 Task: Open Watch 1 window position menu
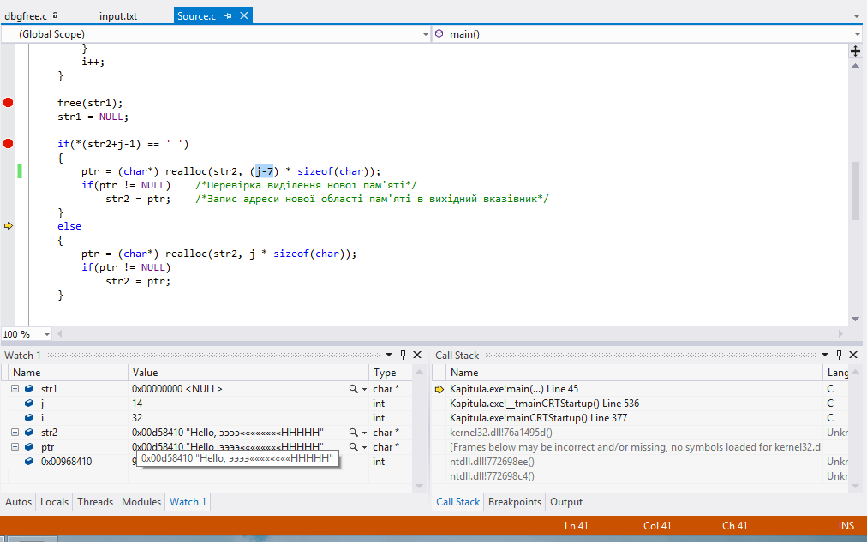(389, 355)
